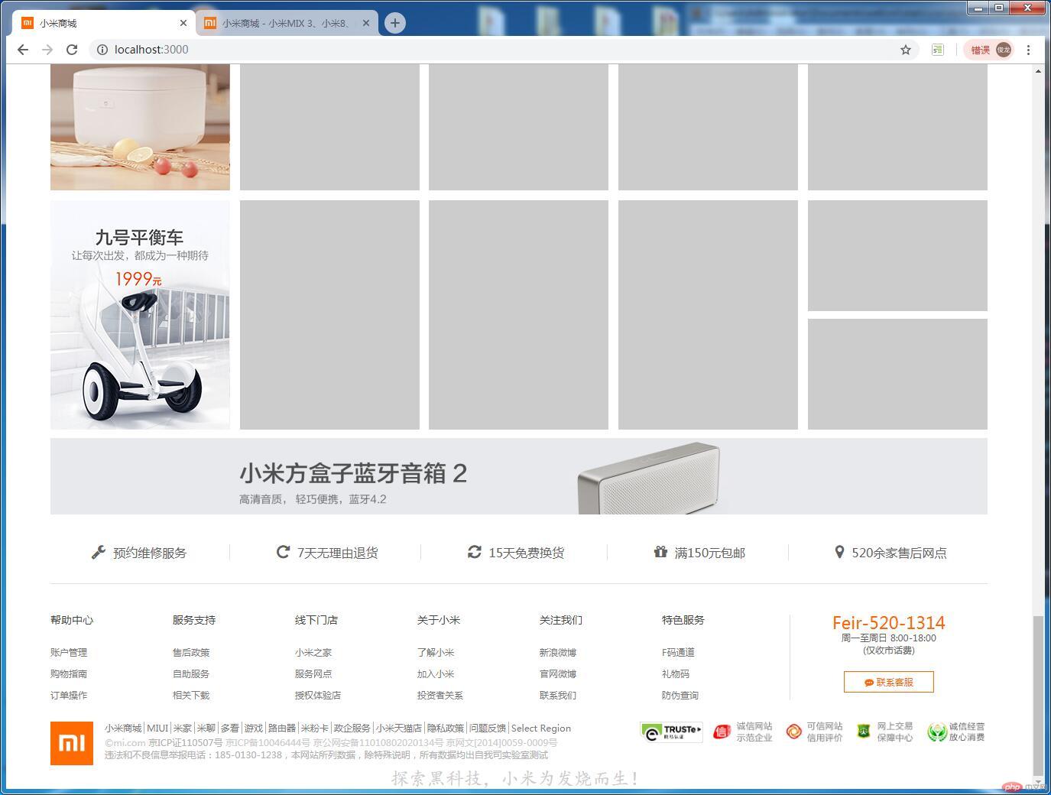Open the 投资者关系 footer link

coord(440,696)
